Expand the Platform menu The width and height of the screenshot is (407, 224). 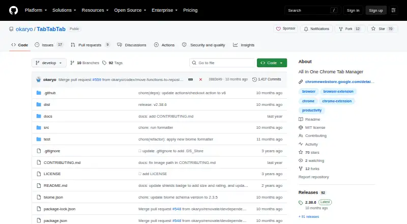click(x=36, y=10)
